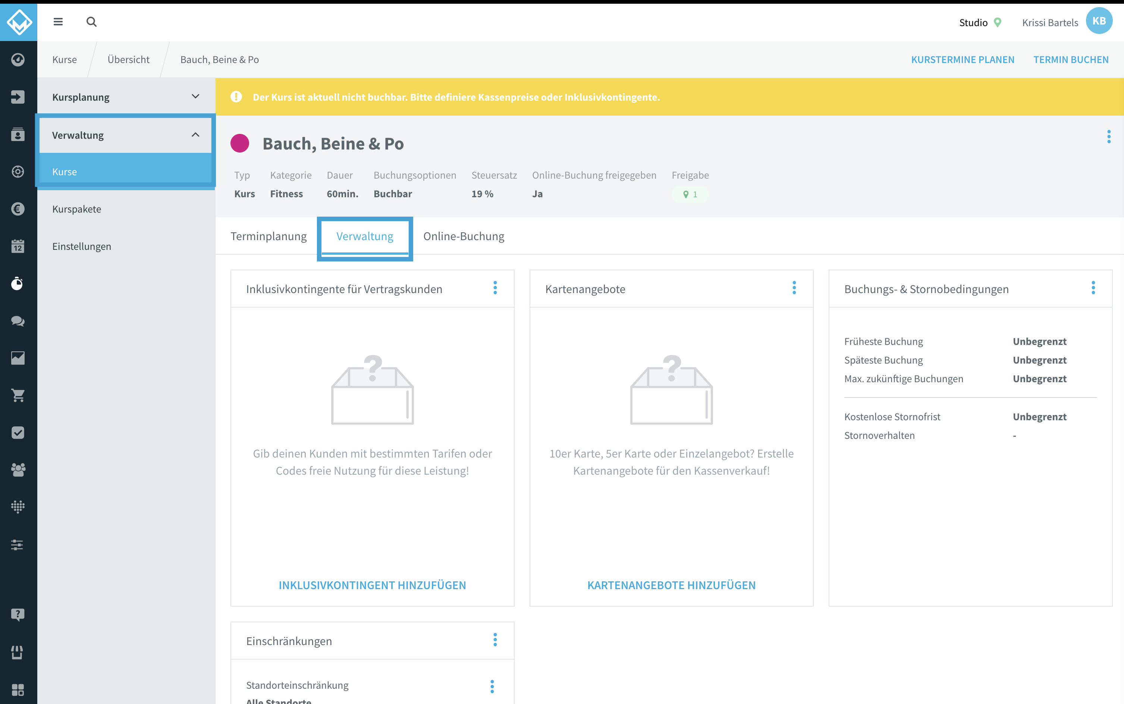This screenshot has width=1124, height=704.
Task: Open the search icon in top bar
Action: click(91, 22)
